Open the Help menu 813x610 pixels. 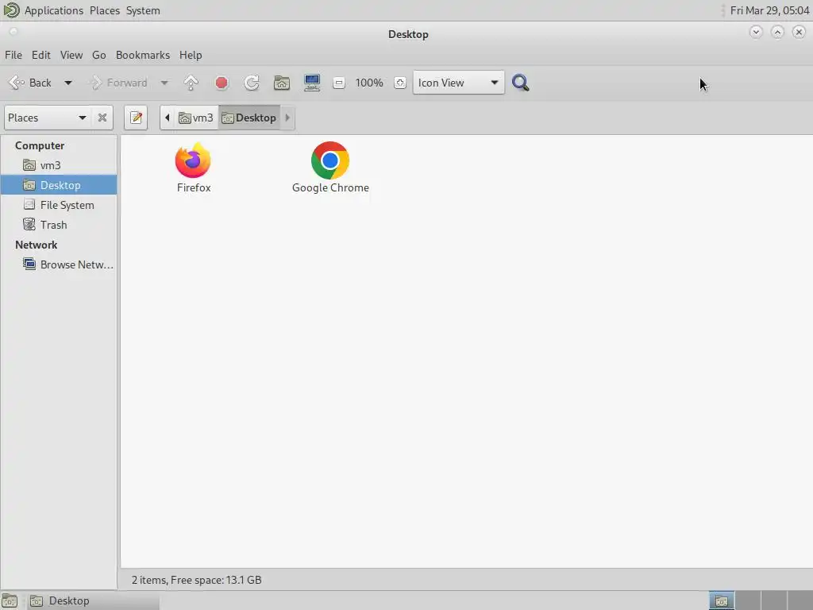point(191,55)
